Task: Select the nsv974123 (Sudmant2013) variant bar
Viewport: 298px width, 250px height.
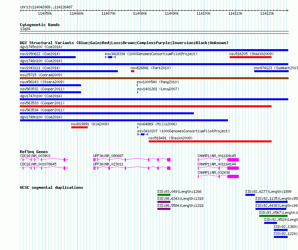Action: 271,71
